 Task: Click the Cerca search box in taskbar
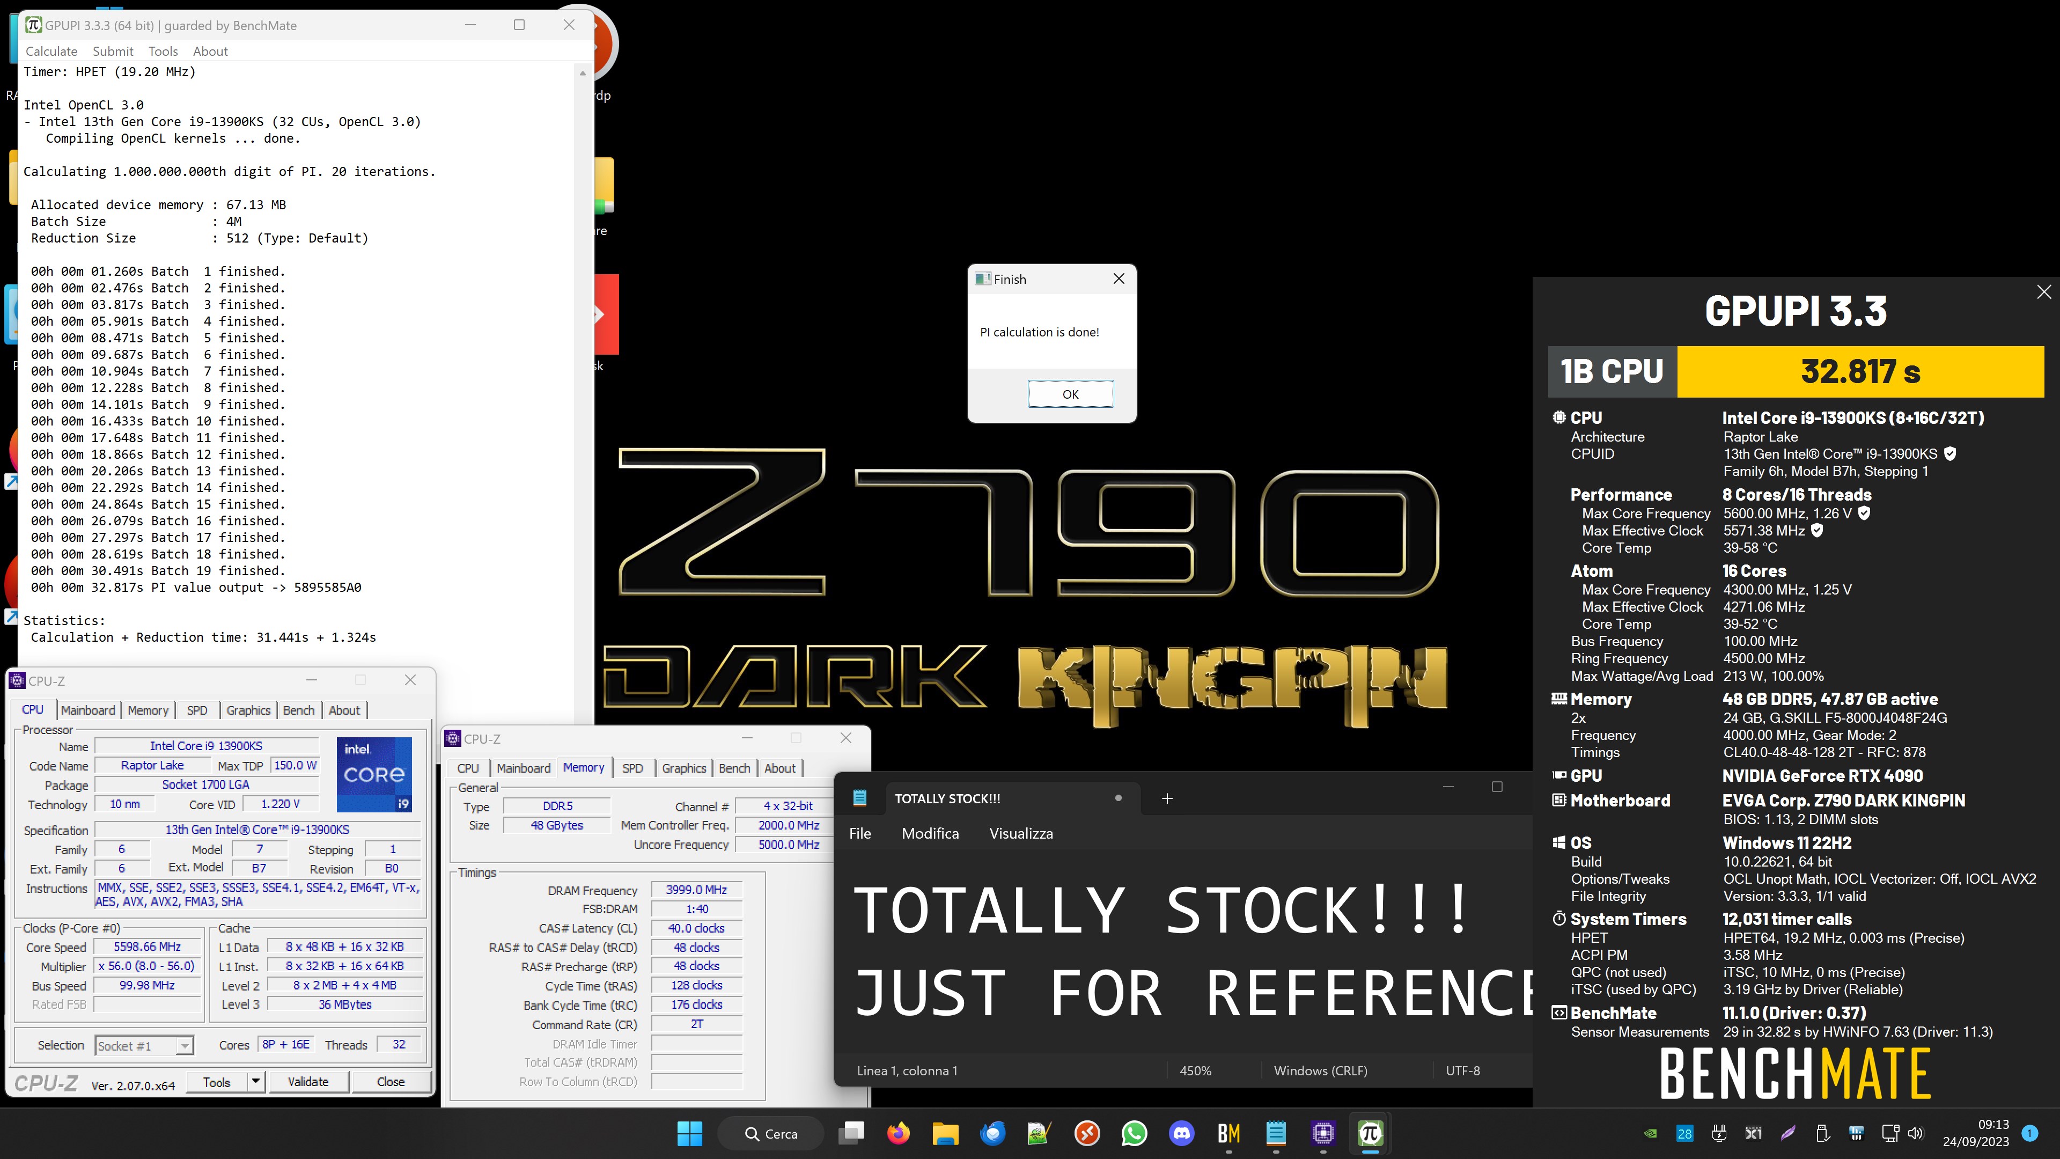click(x=771, y=1133)
